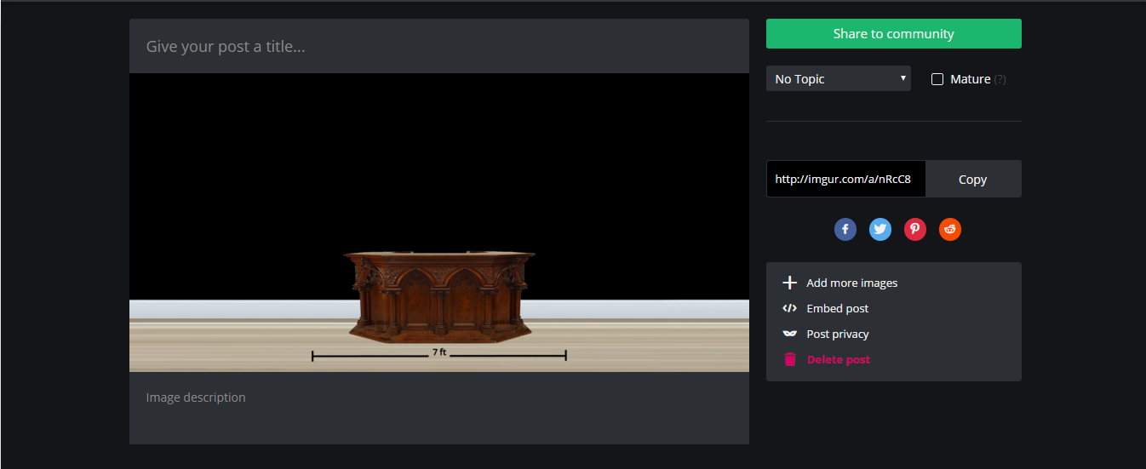Click the Mature help question mark

click(1000, 79)
